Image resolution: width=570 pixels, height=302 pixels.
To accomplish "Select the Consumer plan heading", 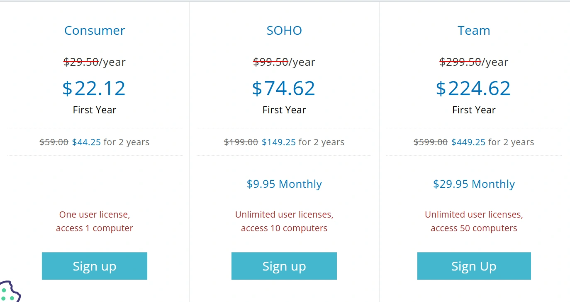I will click(x=95, y=31).
